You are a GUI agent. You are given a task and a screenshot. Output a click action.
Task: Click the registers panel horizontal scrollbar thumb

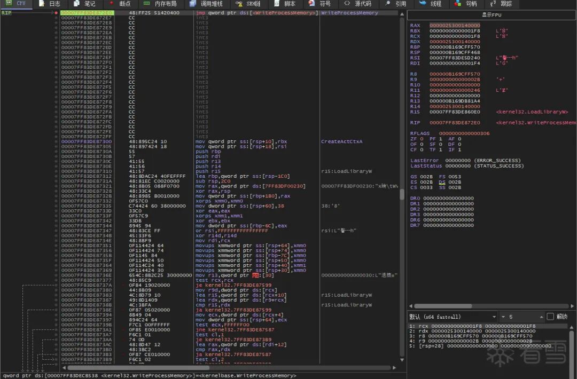pos(443,306)
